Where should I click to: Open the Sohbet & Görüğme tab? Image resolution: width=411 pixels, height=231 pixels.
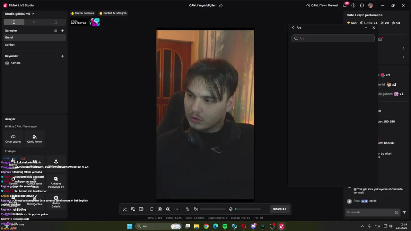[113, 13]
